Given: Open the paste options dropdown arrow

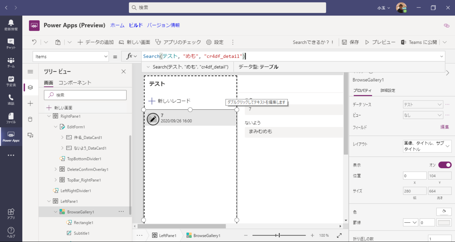Looking at the screenshot, I should pos(70,42).
